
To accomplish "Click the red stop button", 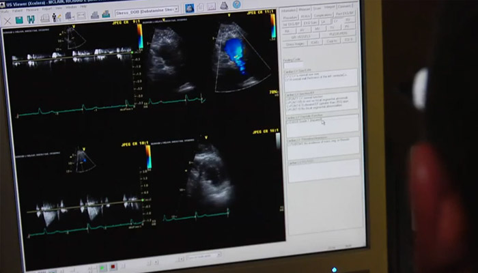I will [113, 267].
